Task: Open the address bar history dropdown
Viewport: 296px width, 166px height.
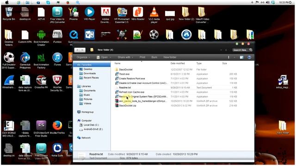Action: coord(221,50)
